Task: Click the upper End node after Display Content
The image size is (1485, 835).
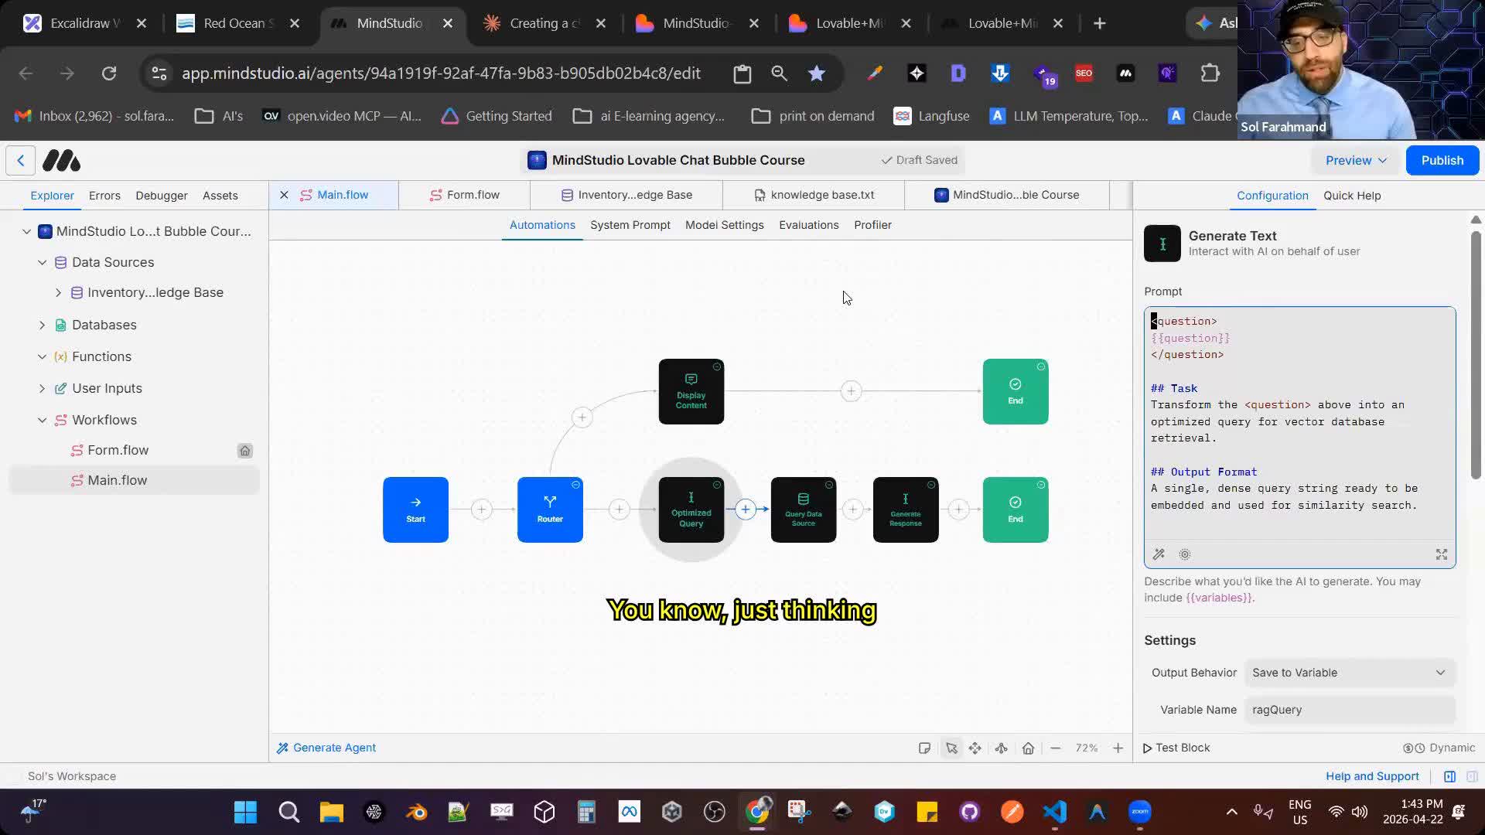Action: tap(1016, 391)
